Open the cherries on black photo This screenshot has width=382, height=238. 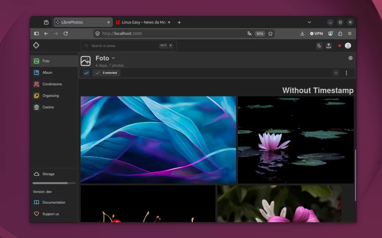(x=148, y=204)
